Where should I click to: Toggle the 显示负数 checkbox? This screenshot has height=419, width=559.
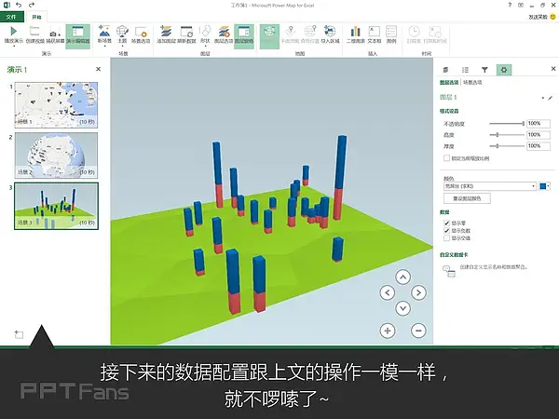[x=445, y=230]
